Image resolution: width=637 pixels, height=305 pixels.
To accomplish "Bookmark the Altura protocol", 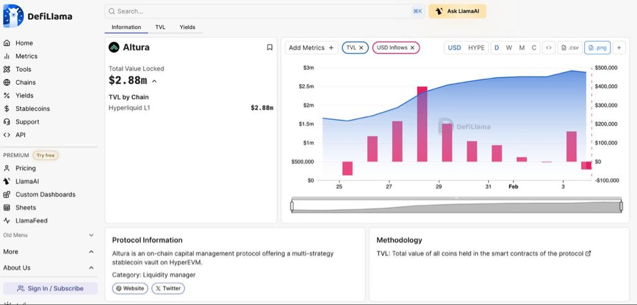I will click(x=269, y=47).
